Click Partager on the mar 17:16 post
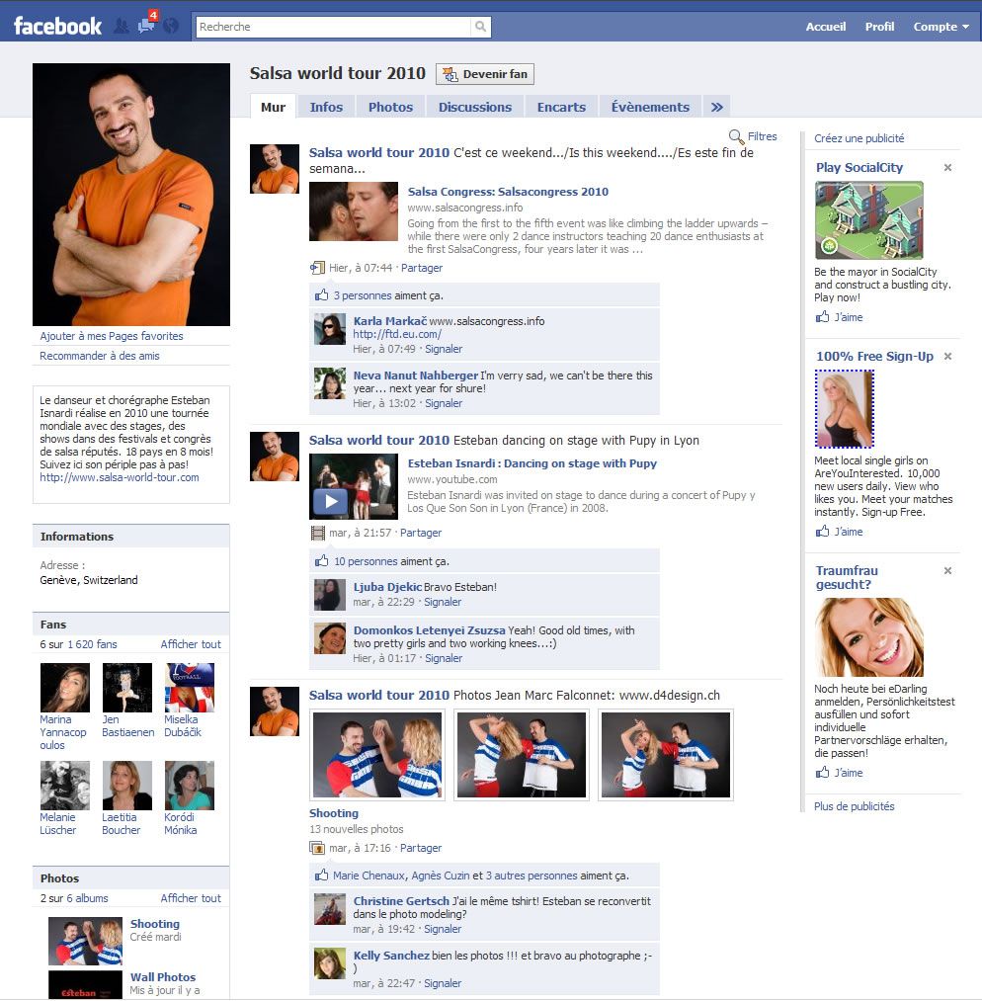This screenshot has height=1001, width=982. point(421,848)
